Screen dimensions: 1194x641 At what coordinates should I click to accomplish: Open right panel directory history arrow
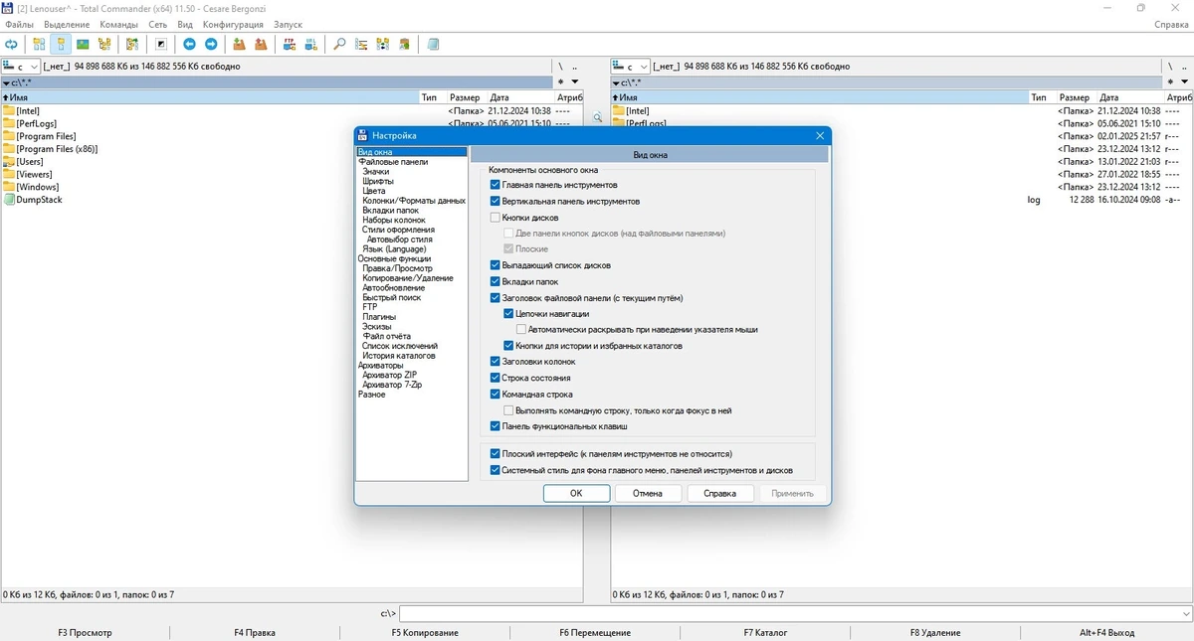[x=1184, y=82]
